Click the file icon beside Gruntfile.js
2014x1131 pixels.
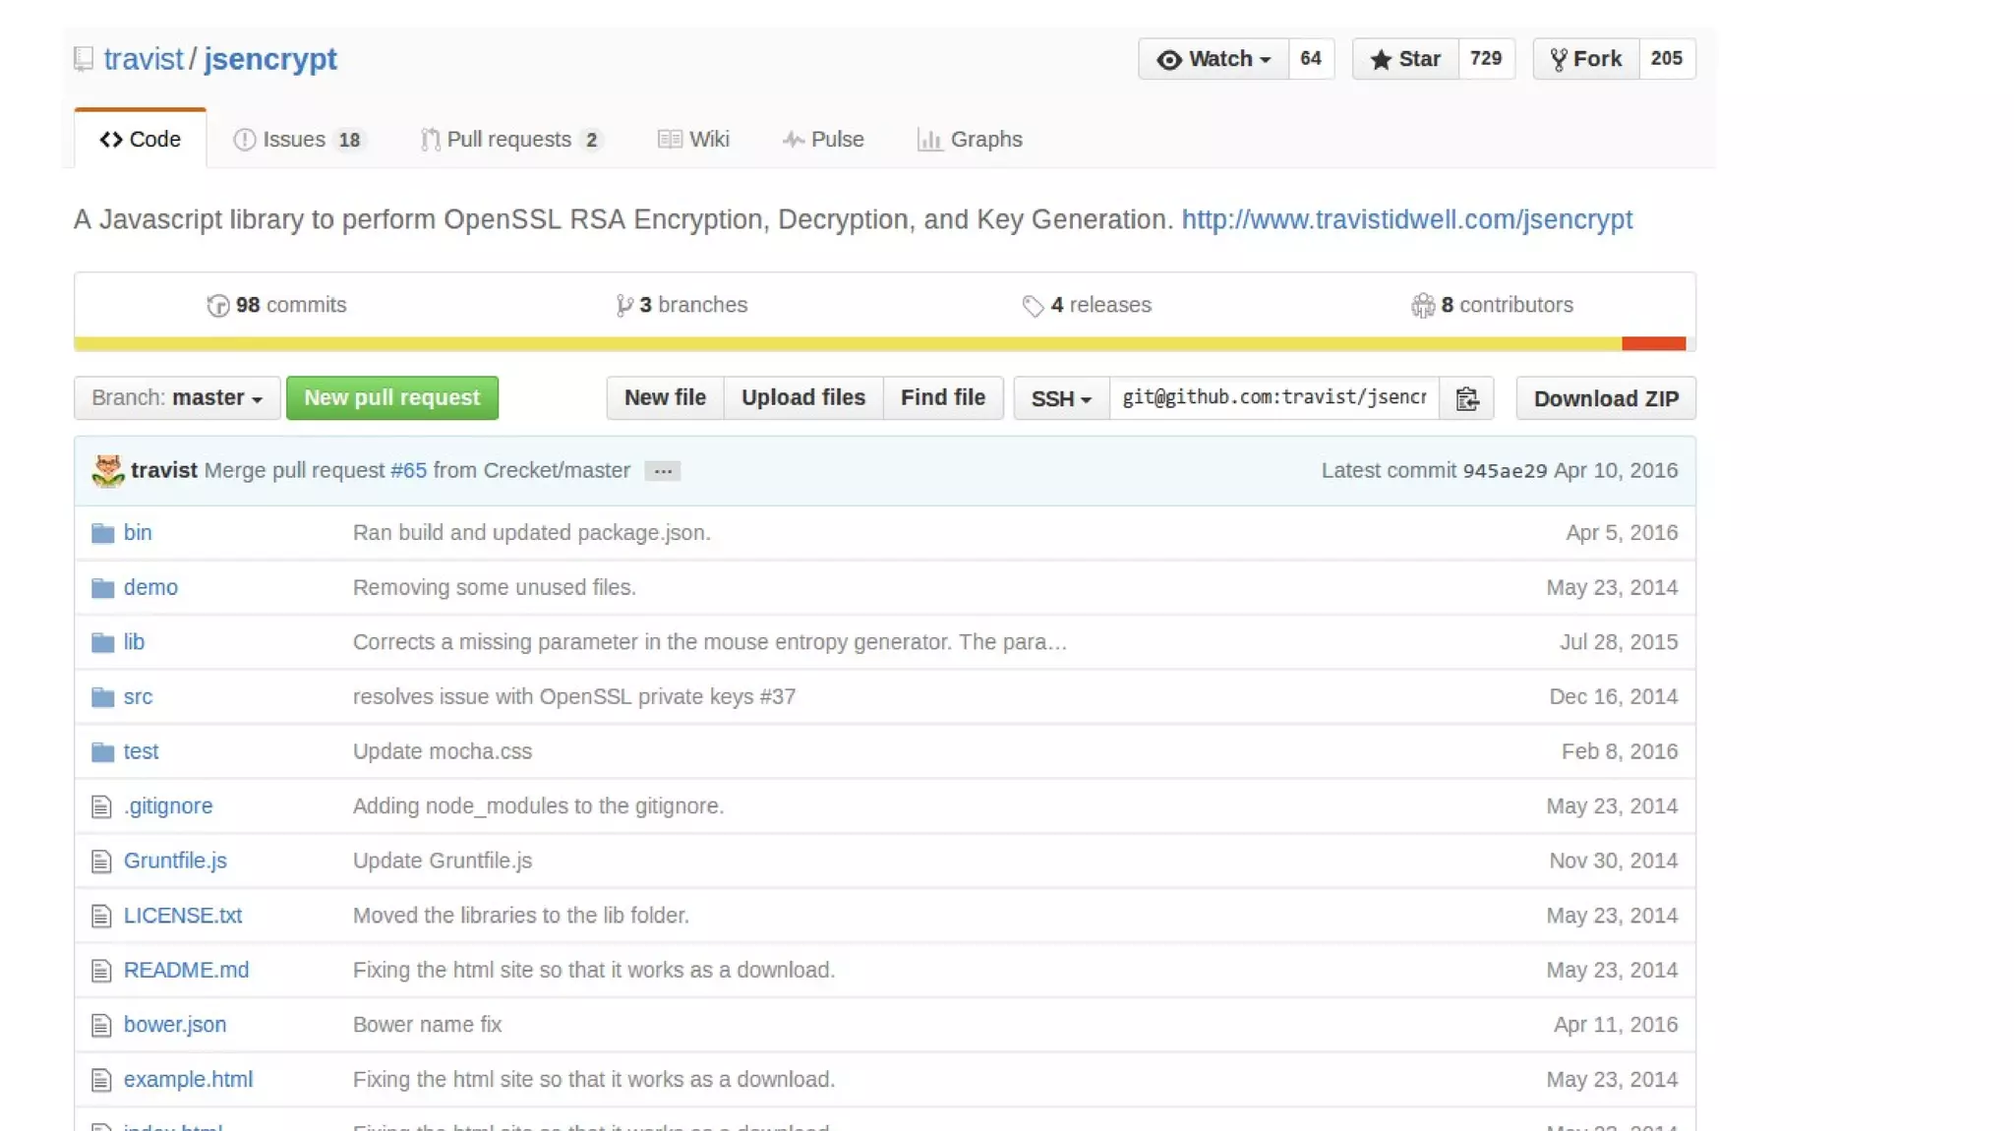click(101, 862)
